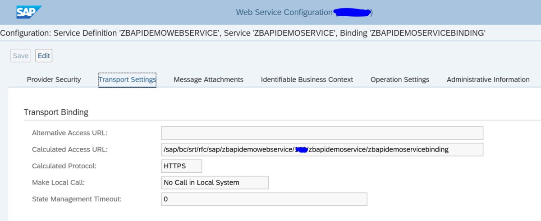Switch to the Message Attachments tab
This screenshot has height=221, width=541.
pos(208,80)
